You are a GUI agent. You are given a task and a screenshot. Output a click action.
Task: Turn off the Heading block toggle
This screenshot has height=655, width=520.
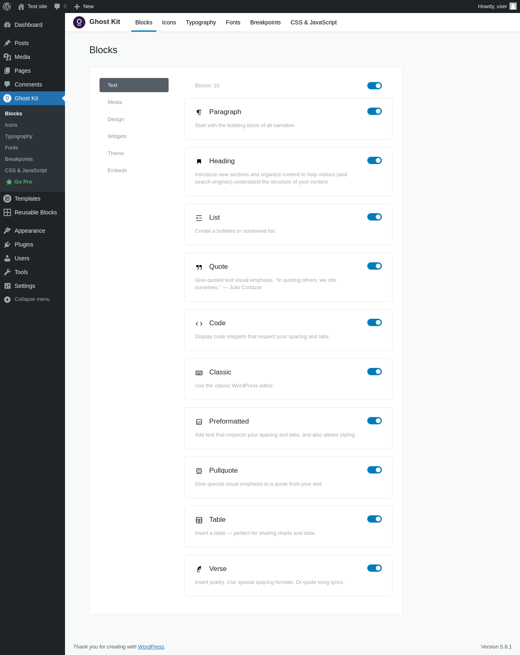click(375, 160)
